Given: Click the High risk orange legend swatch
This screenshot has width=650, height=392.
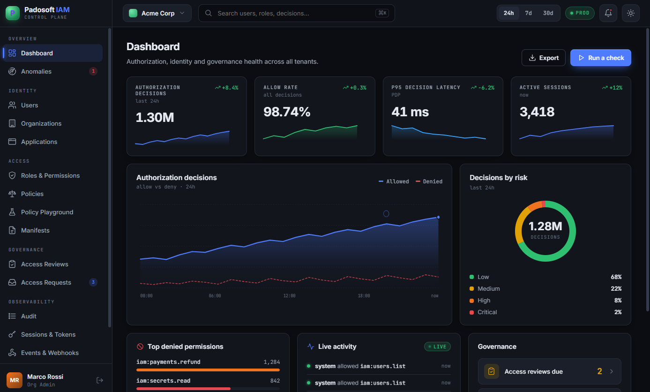Looking at the screenshot, I should tap(472, 301).
